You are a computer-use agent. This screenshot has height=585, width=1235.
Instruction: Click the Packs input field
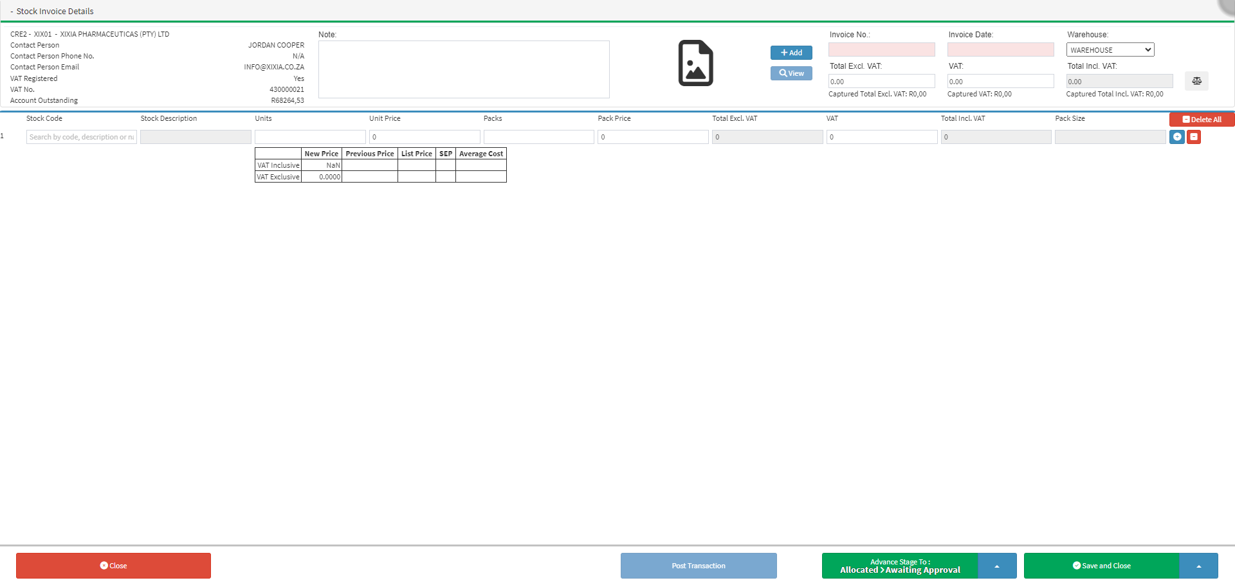(x=539, y=137)
